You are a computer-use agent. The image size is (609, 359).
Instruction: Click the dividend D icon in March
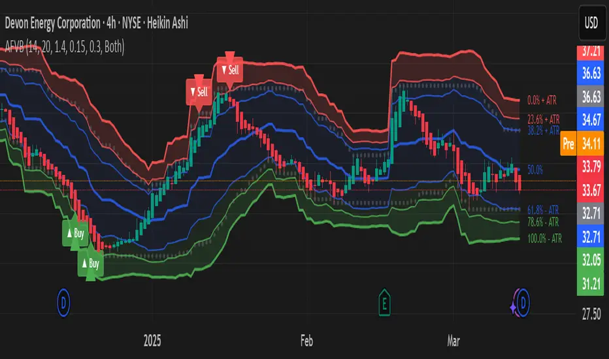523,302
